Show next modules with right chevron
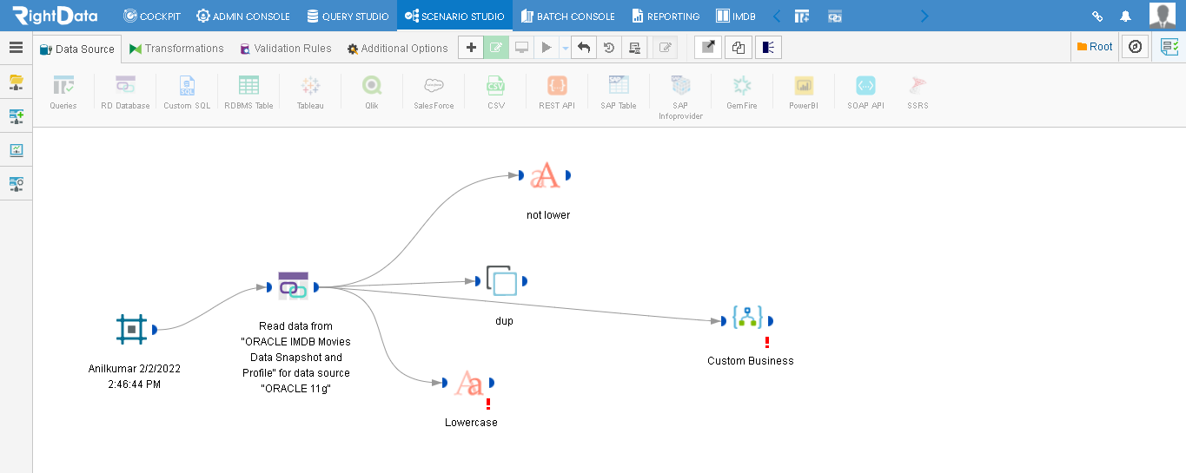 pos(924,16)
